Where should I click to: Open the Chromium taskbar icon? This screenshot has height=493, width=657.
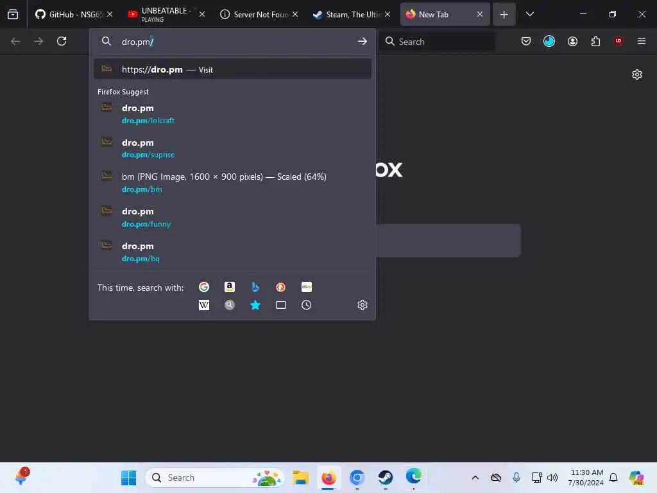[357, 478]
